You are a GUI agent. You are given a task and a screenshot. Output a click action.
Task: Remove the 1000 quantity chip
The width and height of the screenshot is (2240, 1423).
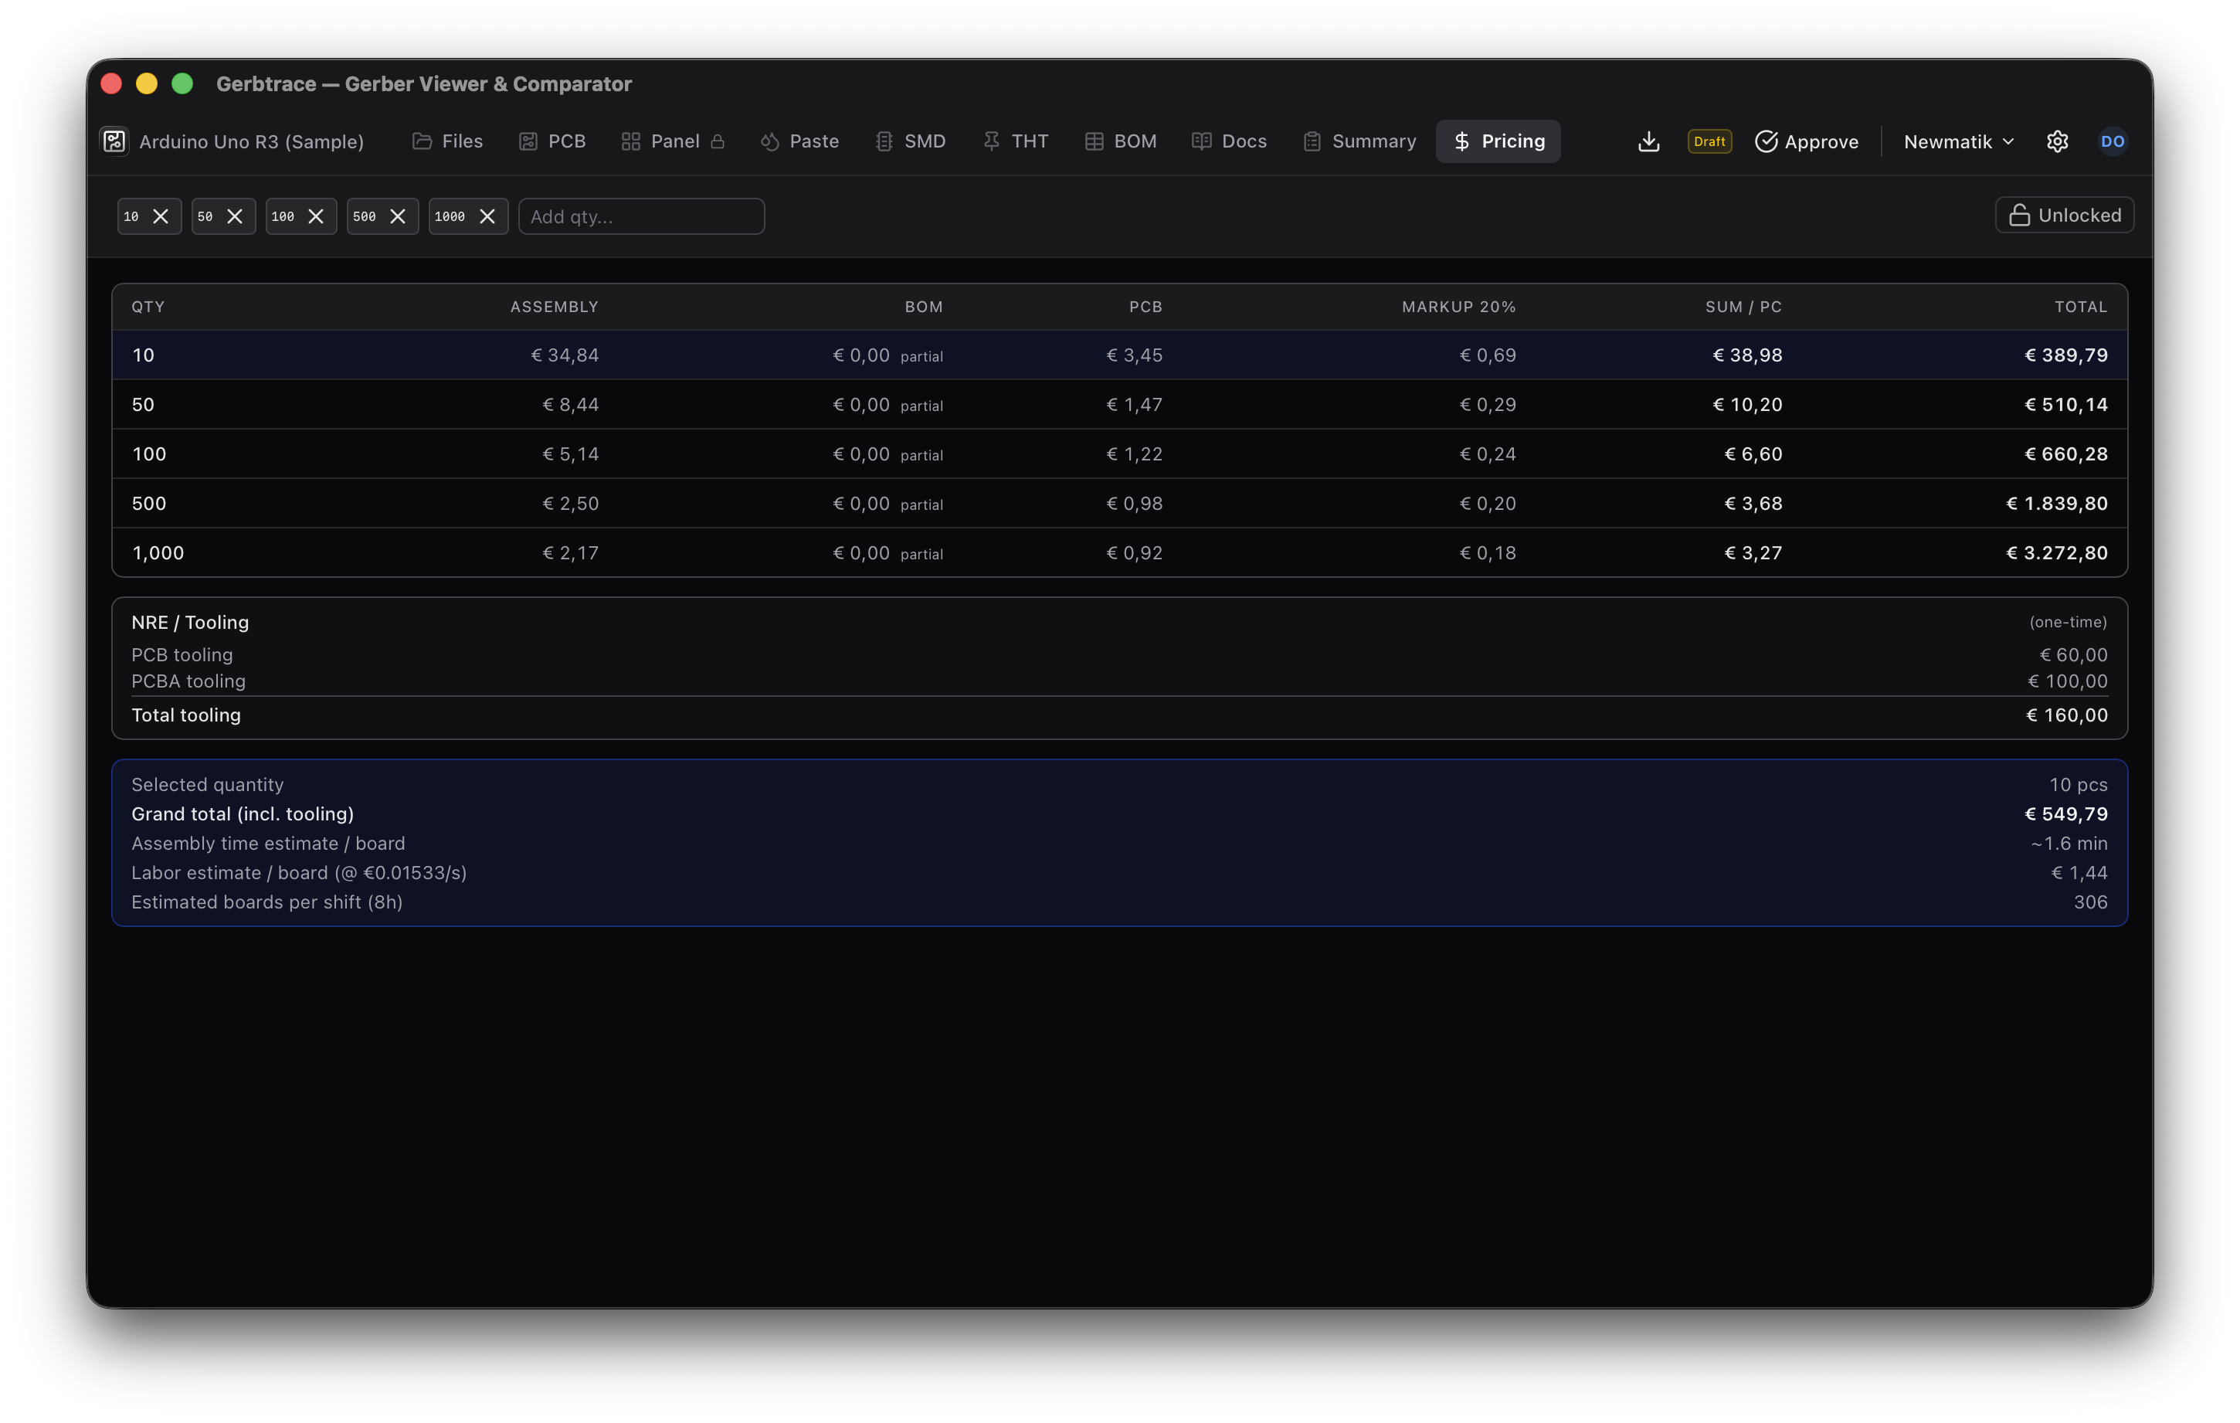pyautogui.click(x=487, y=217)
